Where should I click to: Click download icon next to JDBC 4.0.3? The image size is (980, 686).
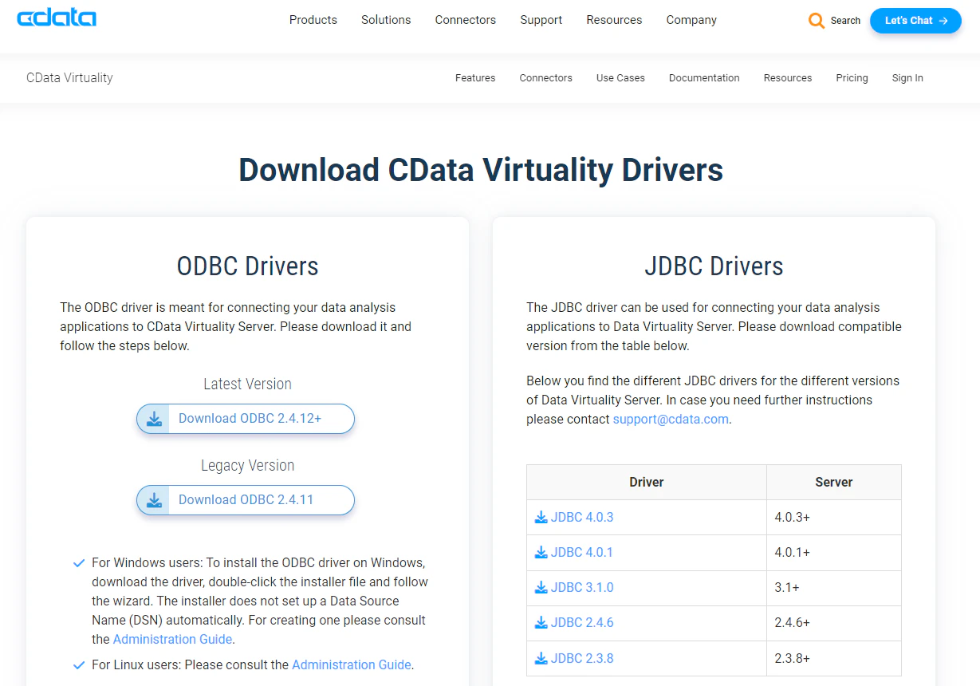click(541, 517)
